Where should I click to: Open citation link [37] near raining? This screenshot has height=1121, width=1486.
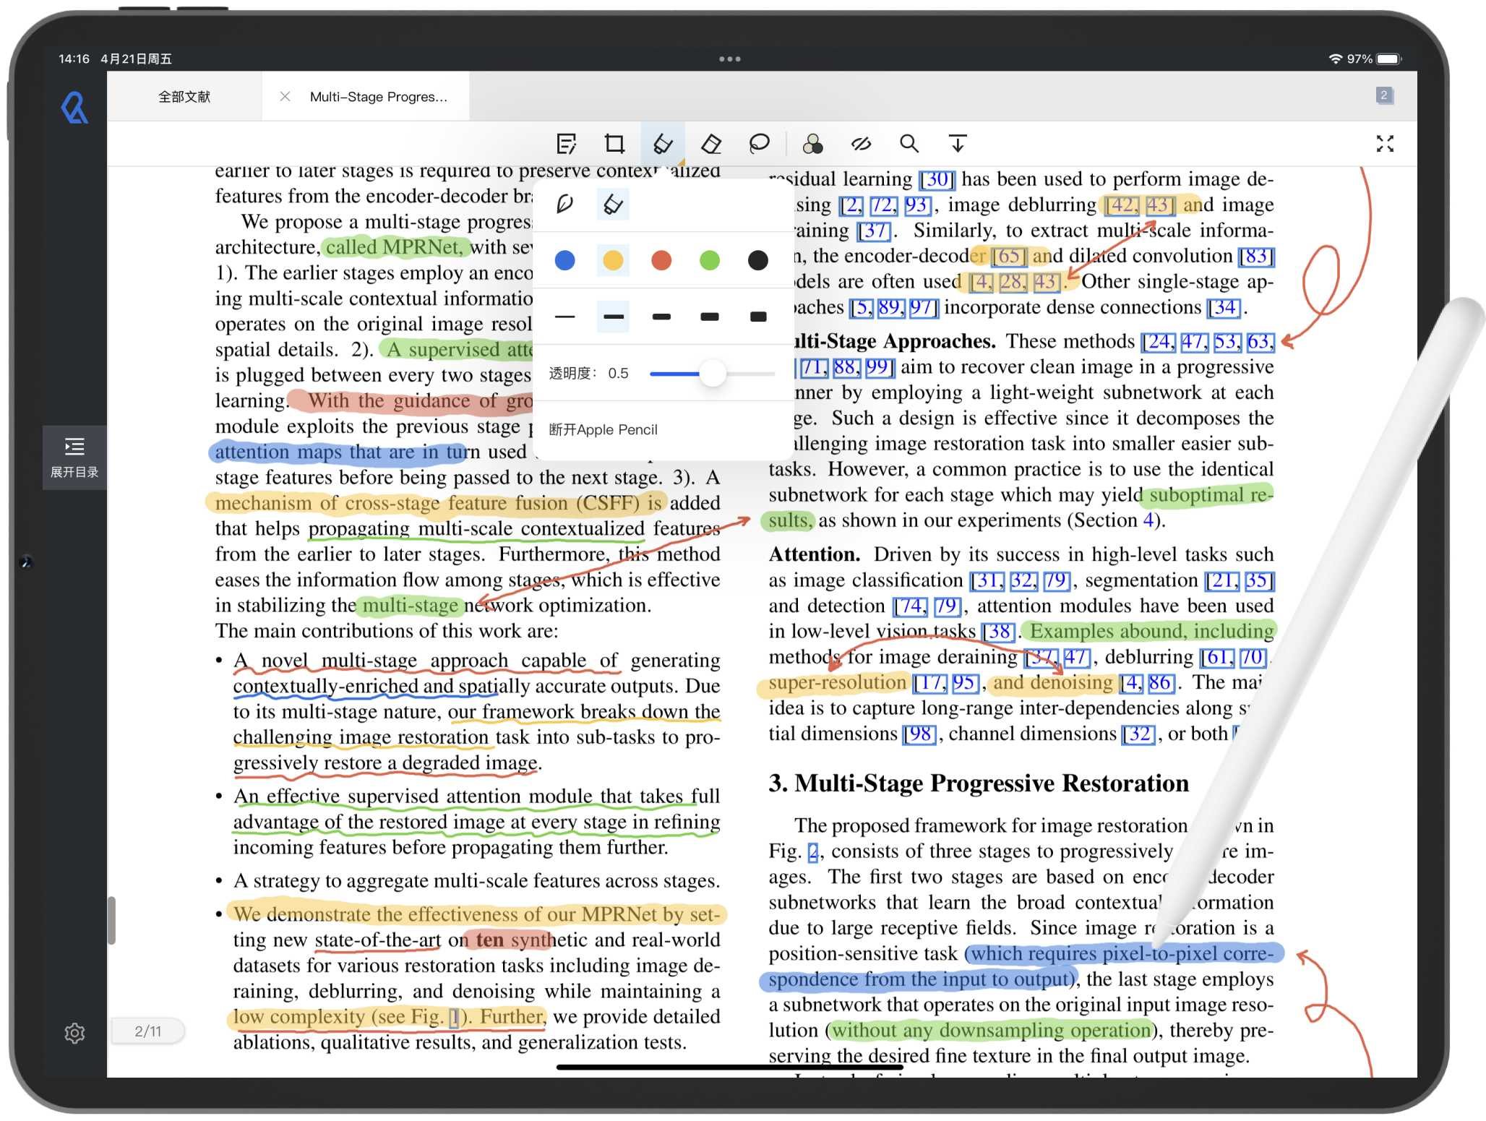875,231
